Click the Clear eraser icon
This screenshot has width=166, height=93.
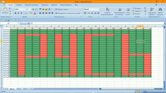(145, 14)
